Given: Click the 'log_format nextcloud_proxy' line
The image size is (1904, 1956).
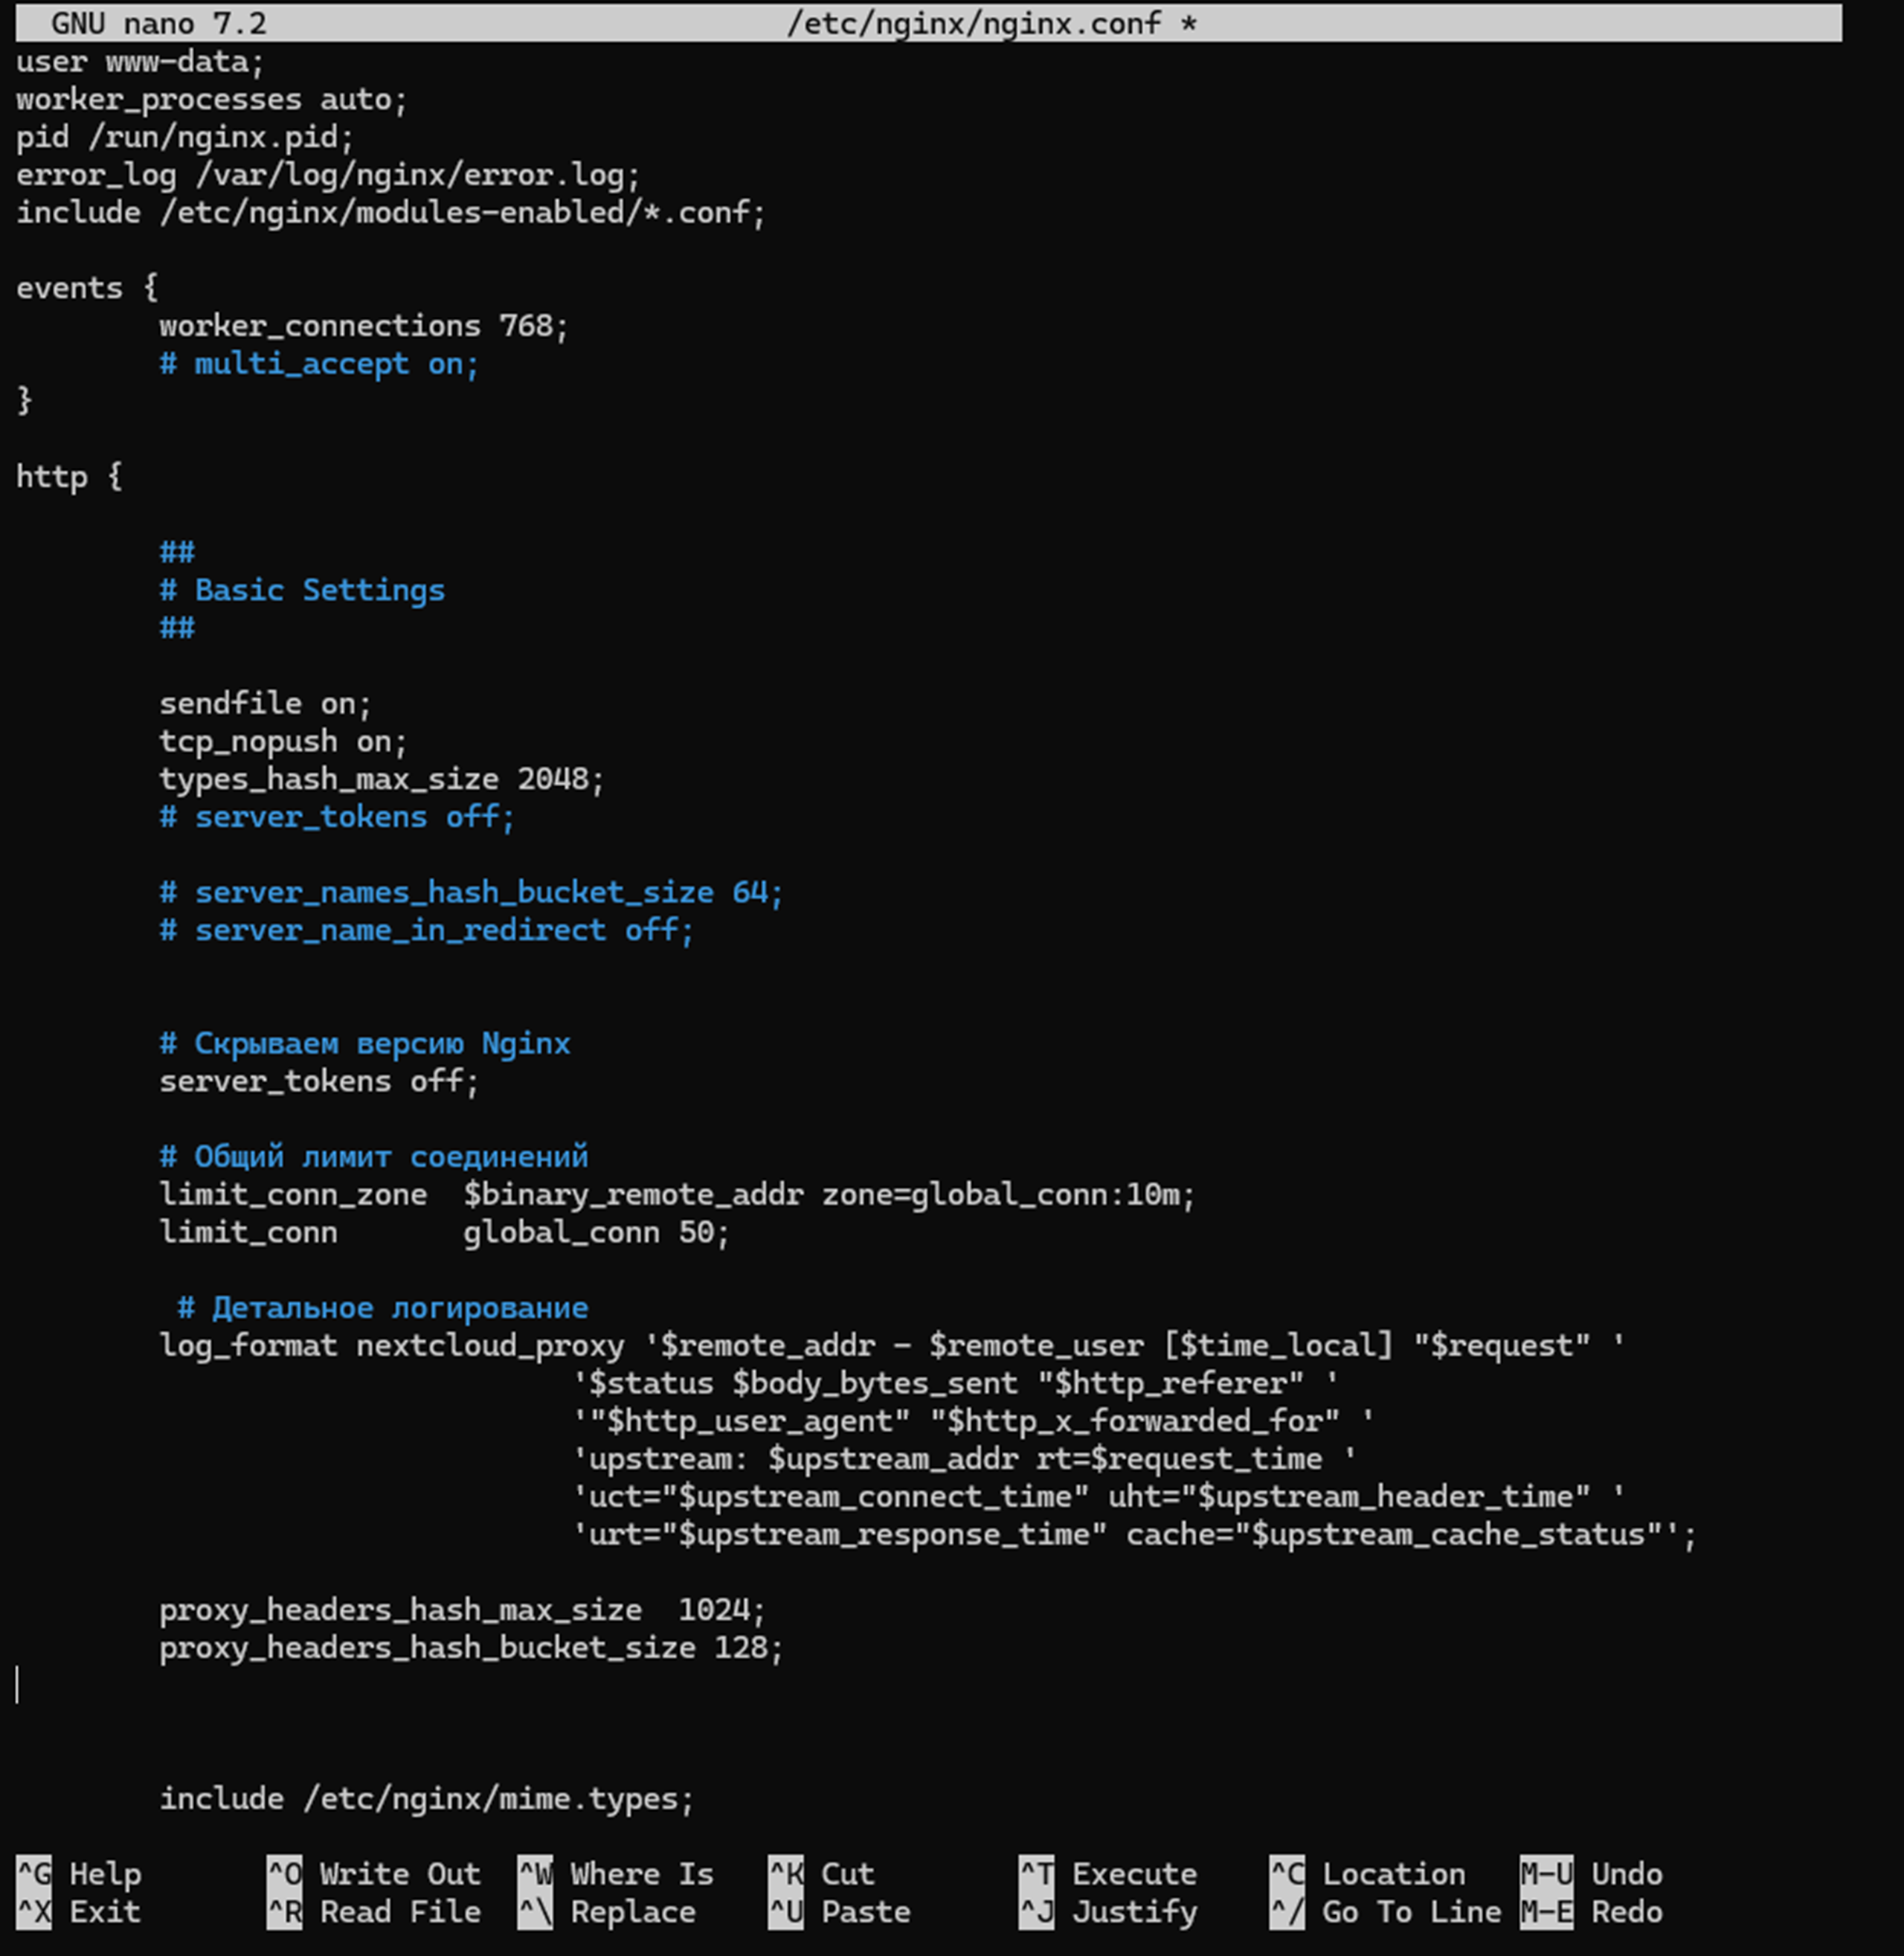Looking at the screenshot, I should 892,1346.
